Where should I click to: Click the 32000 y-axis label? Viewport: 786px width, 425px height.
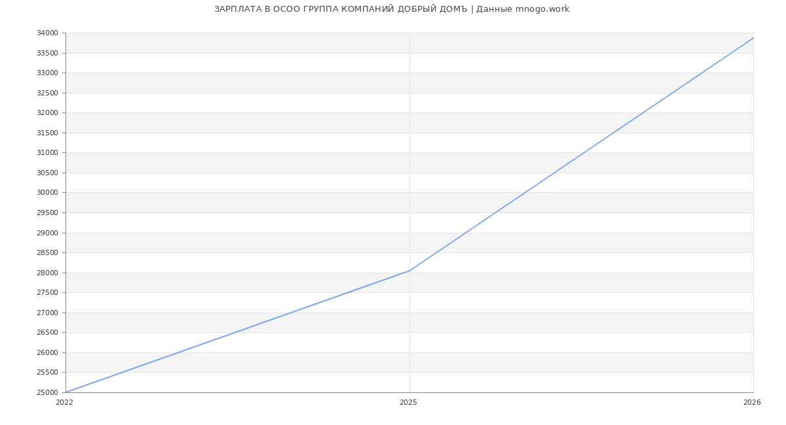(x=47, y=113)
